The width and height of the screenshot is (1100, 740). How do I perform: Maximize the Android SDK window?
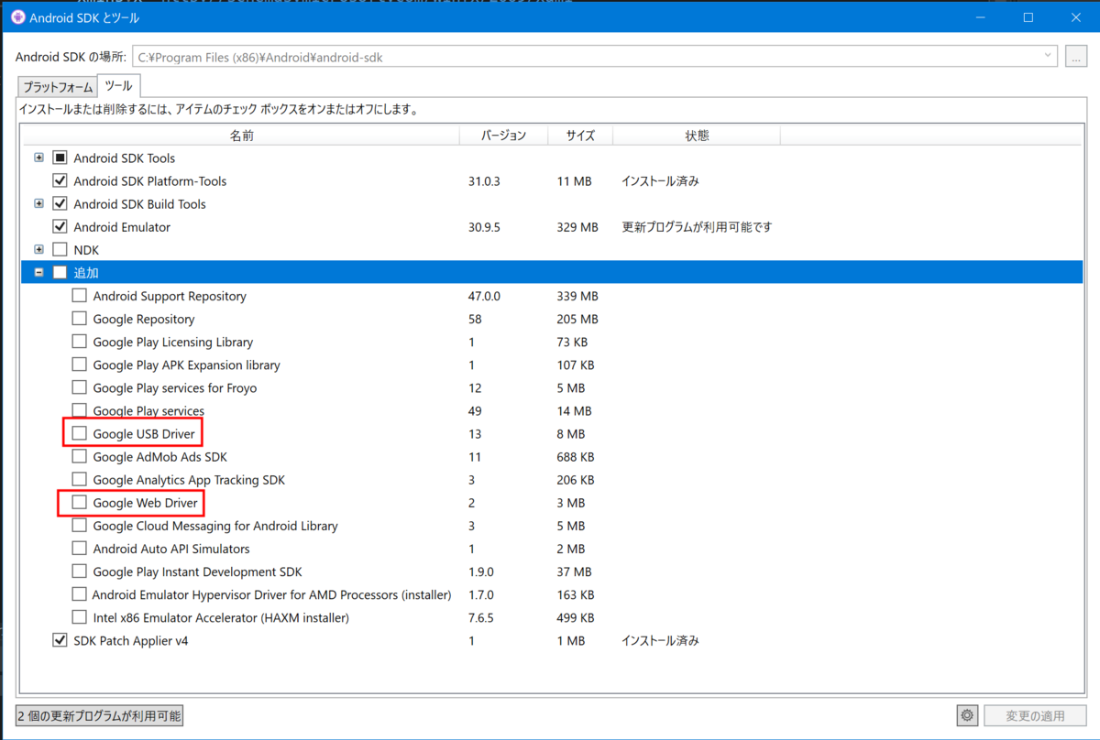click(1028, 17)
